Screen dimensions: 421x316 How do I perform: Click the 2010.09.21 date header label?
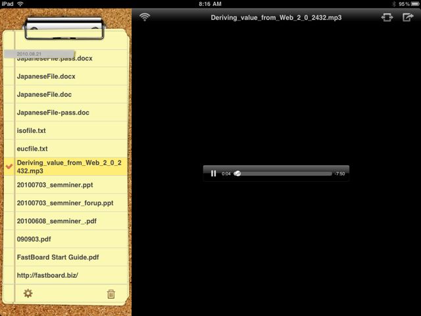pos(29,54)
